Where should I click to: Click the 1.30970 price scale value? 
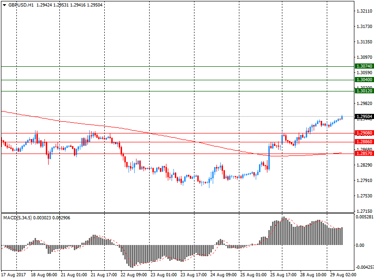coord(364,57)
